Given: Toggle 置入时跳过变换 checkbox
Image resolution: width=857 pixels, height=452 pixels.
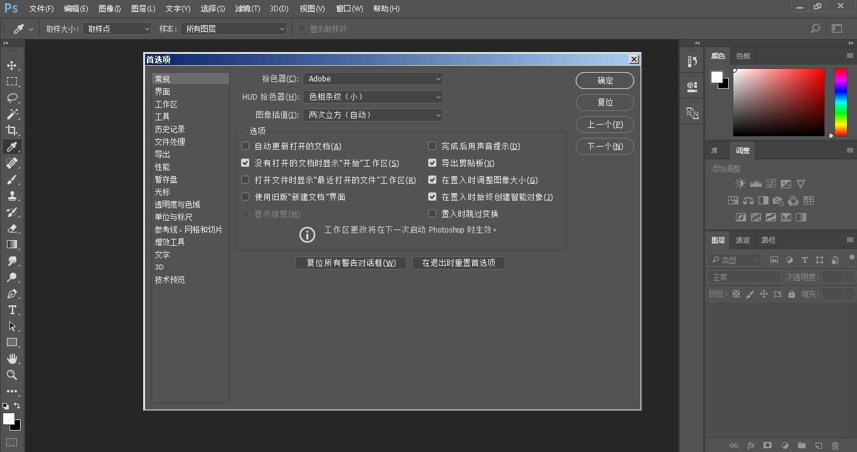Looking at the screenshot, I should pyautogui.click(x=432, y=214).
